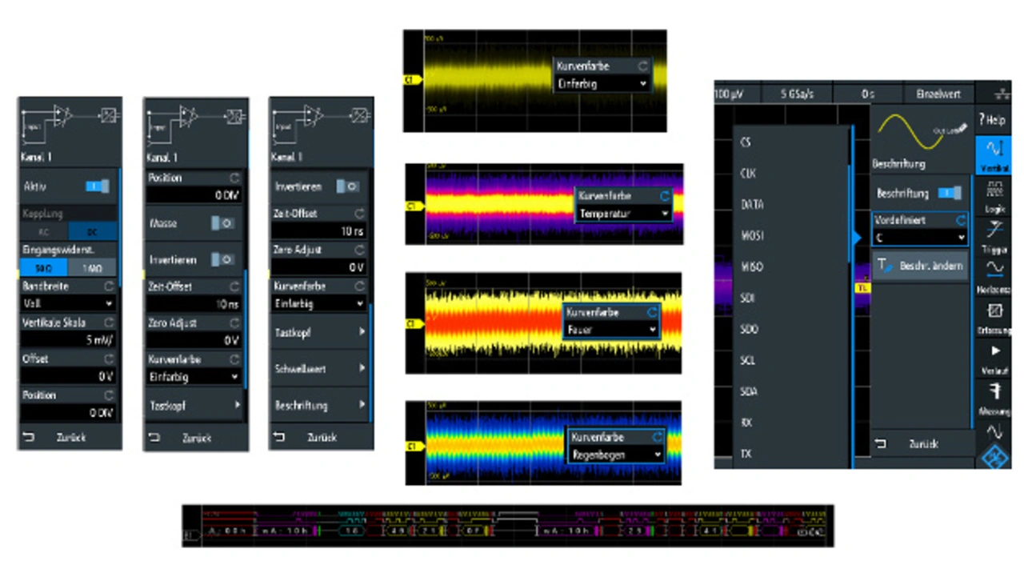Choose MOSI from the predefined label list
This screenshot has width=1024, height=577.
coord(752,236)
